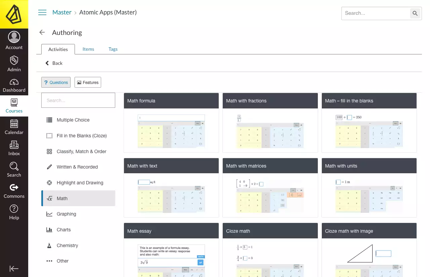Choose the Math – fill in the blanks card
The image size is (430, 277).
[x=369, y=123]
